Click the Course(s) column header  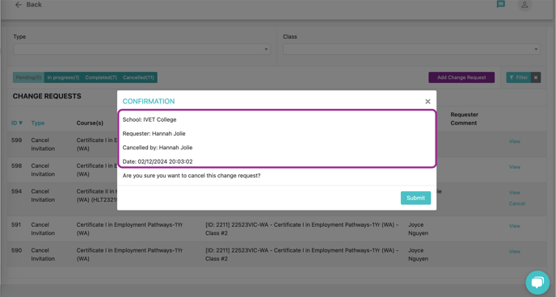click(x=90, y=123)
